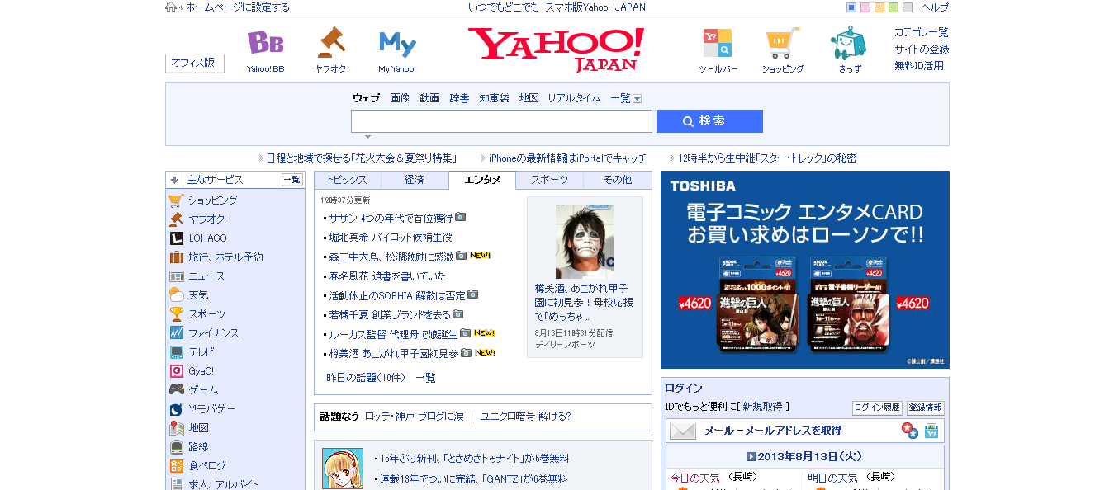Click the ショッピング sidebar cart icon
The width and height of the screenshot is (1114, 490).
(x=176, y=200)
